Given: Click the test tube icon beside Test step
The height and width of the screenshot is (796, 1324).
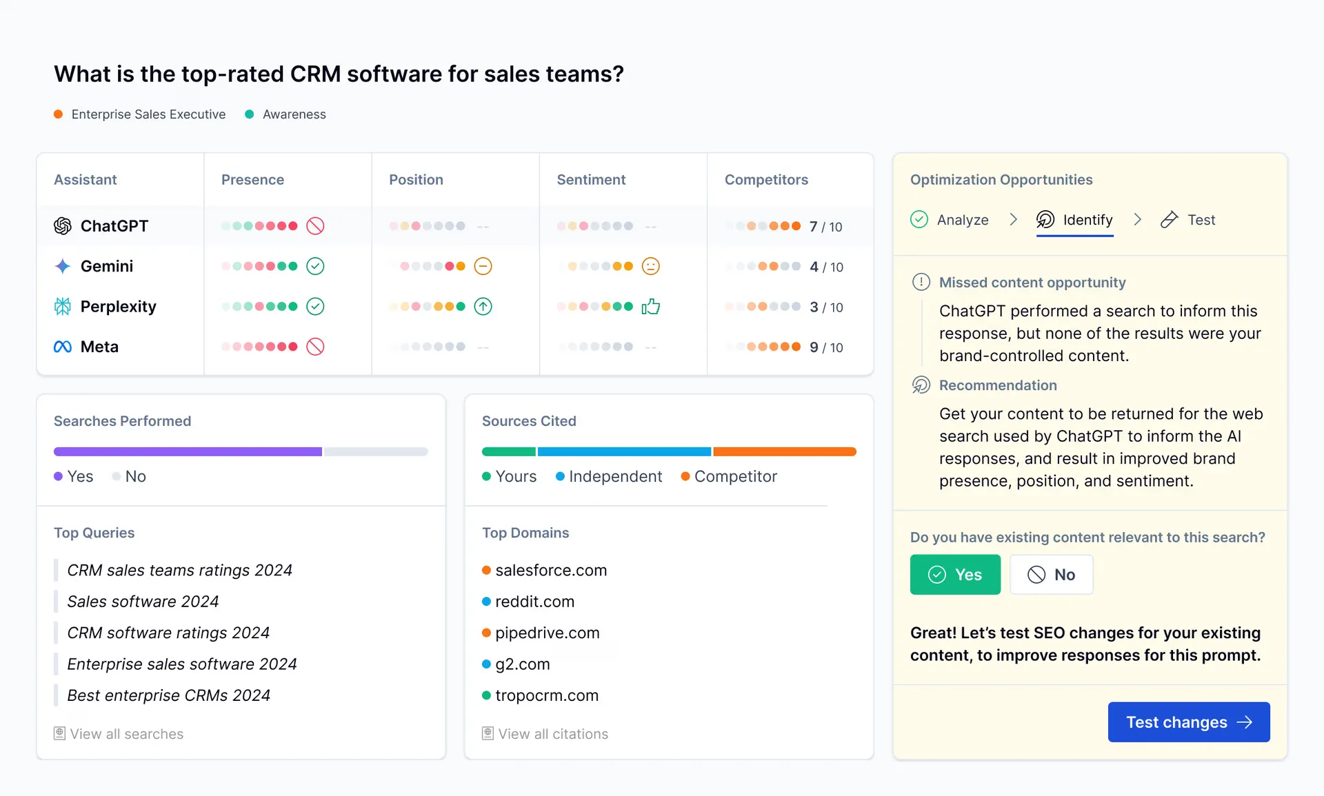Looking at the screenshot, I should pyautogui.click(x=1169, y=219).
